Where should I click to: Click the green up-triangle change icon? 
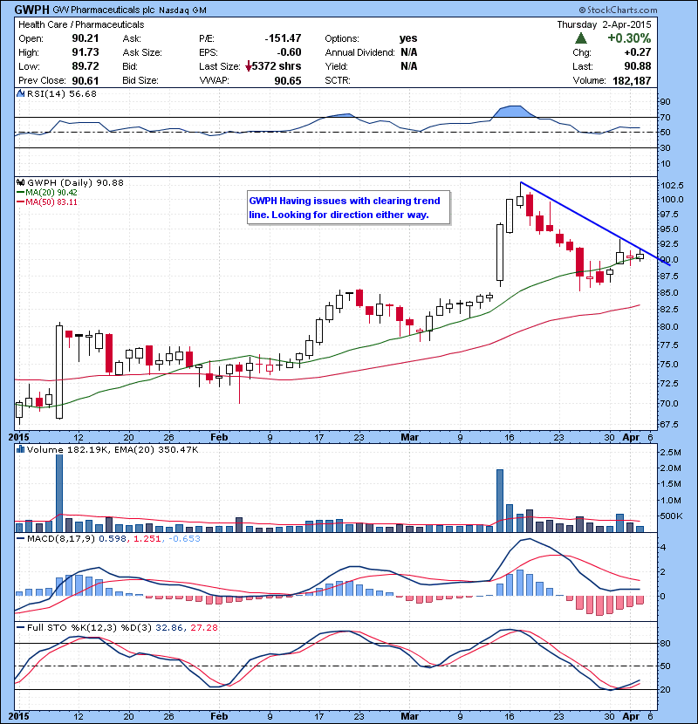(581, 38)
